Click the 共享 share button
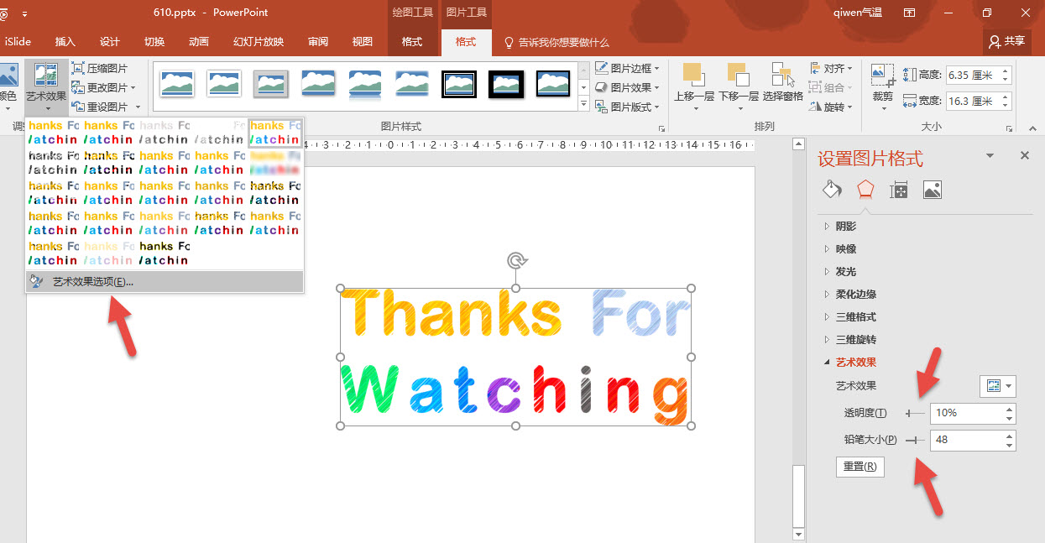This screenshot has height=543, width=1045. tap(1006, 41)
